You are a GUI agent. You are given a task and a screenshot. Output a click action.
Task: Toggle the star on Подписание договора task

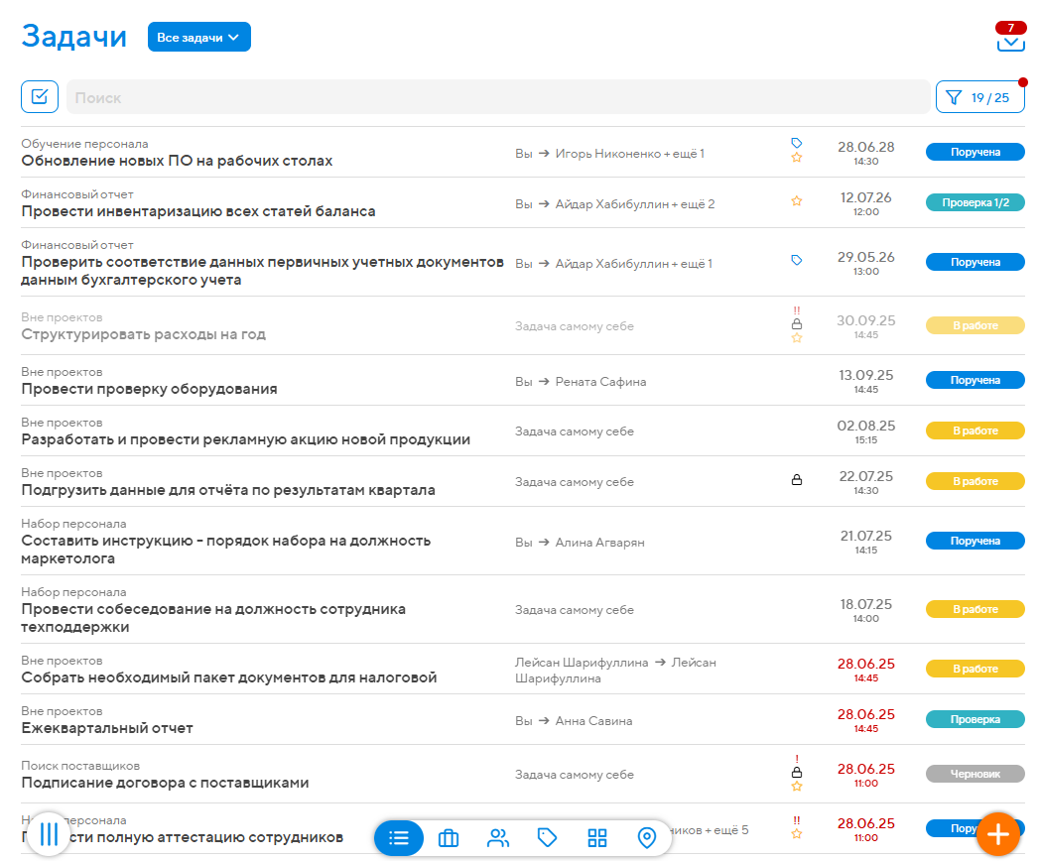[797, 784]
